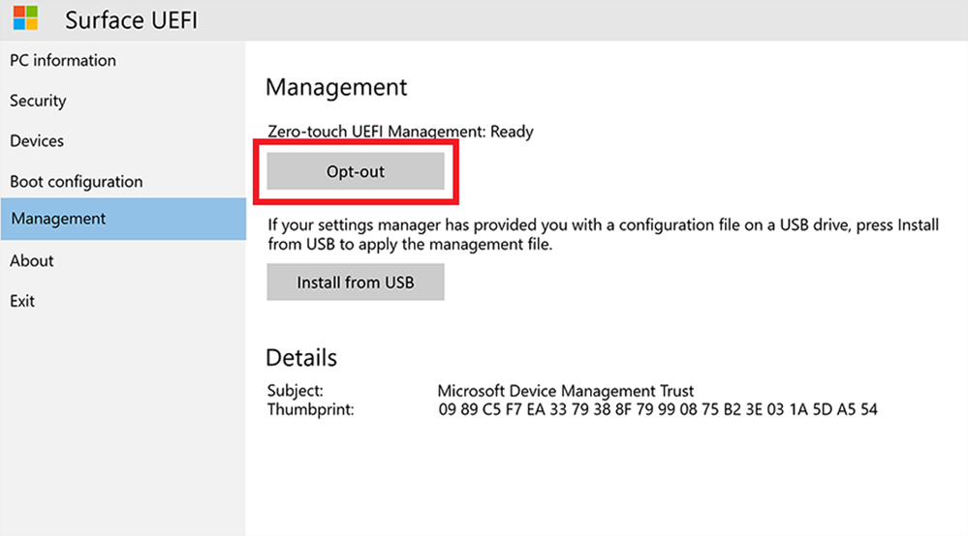Click the Microsoft logo icon

coord(25,18)
